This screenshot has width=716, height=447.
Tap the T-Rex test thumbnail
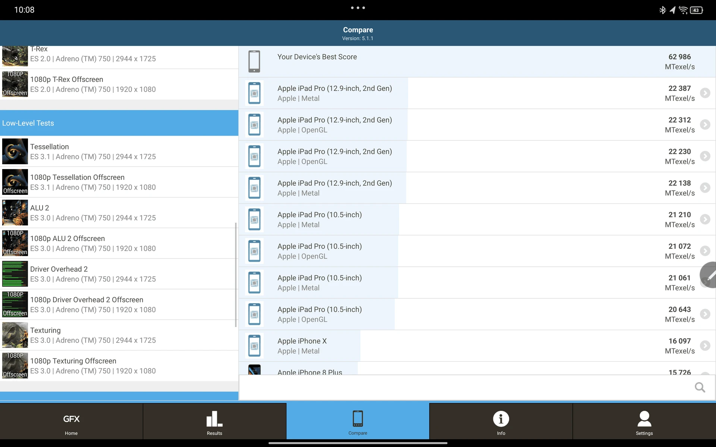(15, 56)
